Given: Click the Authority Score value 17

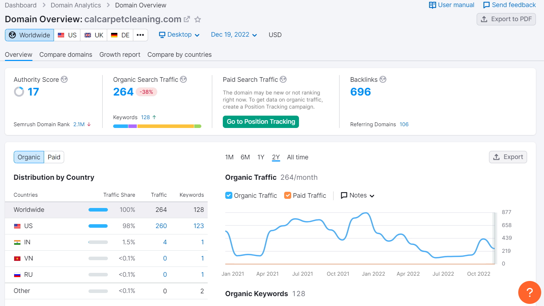Looking at the screenshot, I should (33, 92).
